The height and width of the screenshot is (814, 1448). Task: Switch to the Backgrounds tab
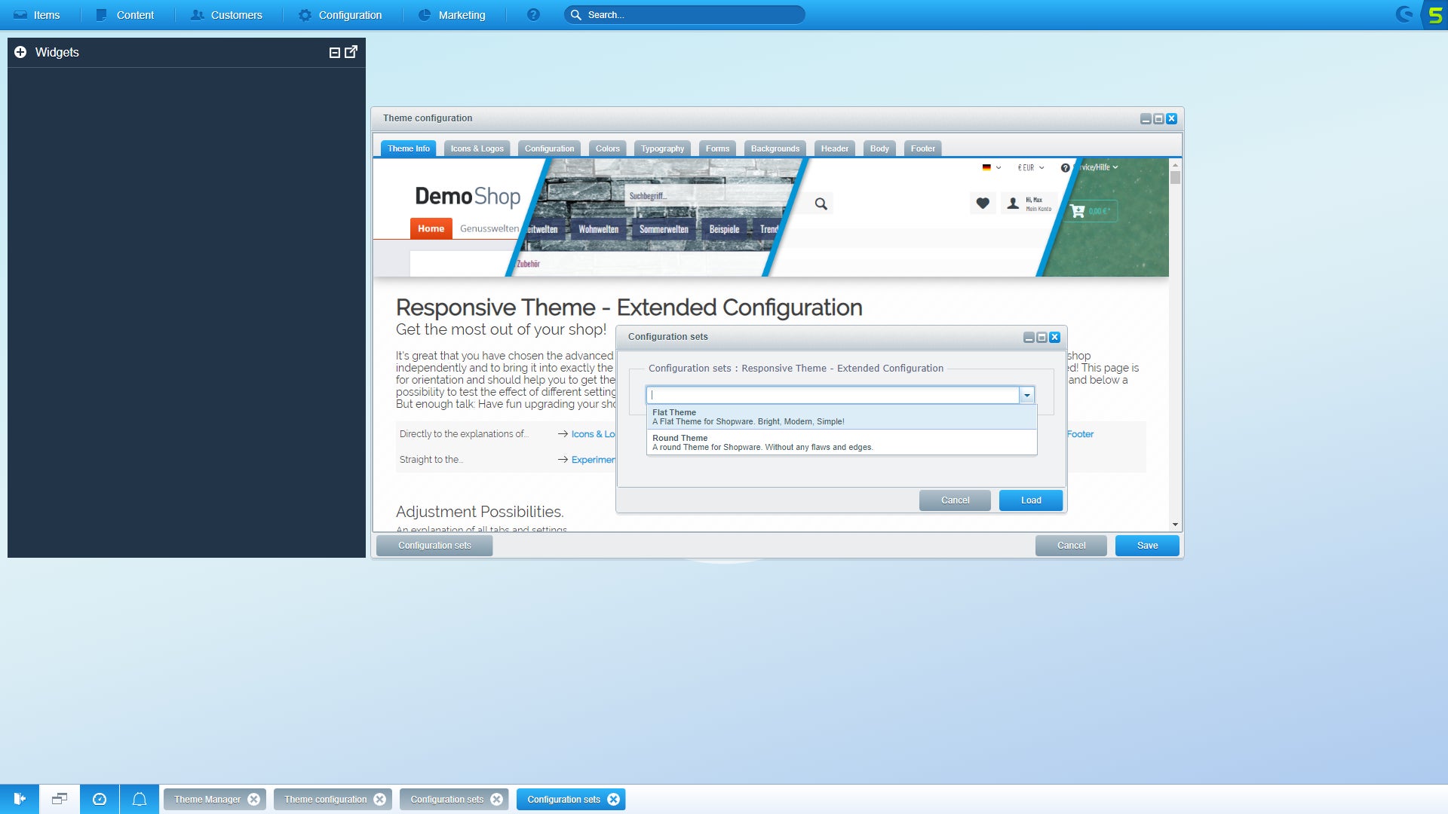[775, 148]
